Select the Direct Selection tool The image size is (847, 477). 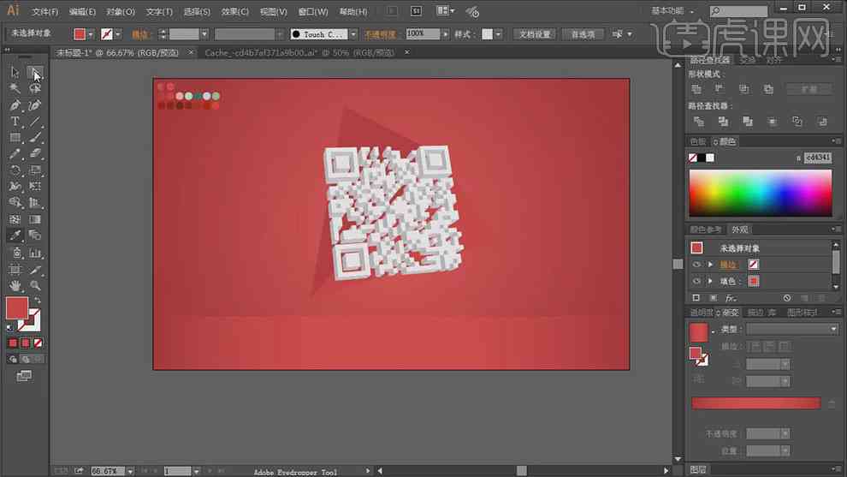click(x=35, y=72)
